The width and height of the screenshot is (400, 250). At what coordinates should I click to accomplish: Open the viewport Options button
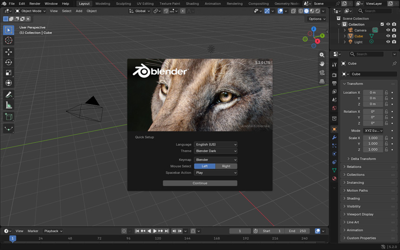point(317,19)
